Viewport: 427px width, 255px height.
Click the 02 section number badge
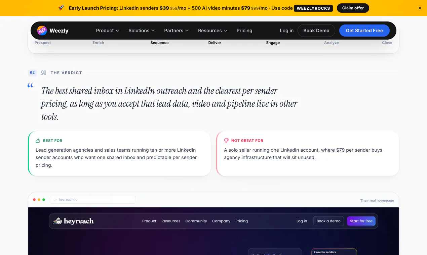point(32,73)
